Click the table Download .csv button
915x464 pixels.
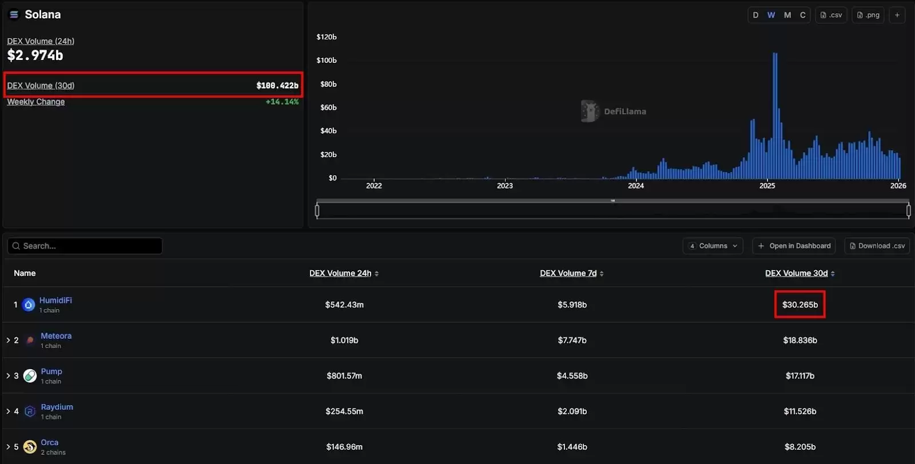pyautogui.click(x=877, y=246)
